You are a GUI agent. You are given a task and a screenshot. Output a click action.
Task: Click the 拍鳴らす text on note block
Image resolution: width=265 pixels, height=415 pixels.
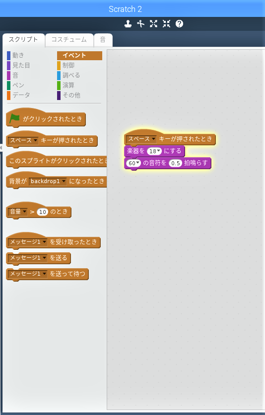point(196,163)
